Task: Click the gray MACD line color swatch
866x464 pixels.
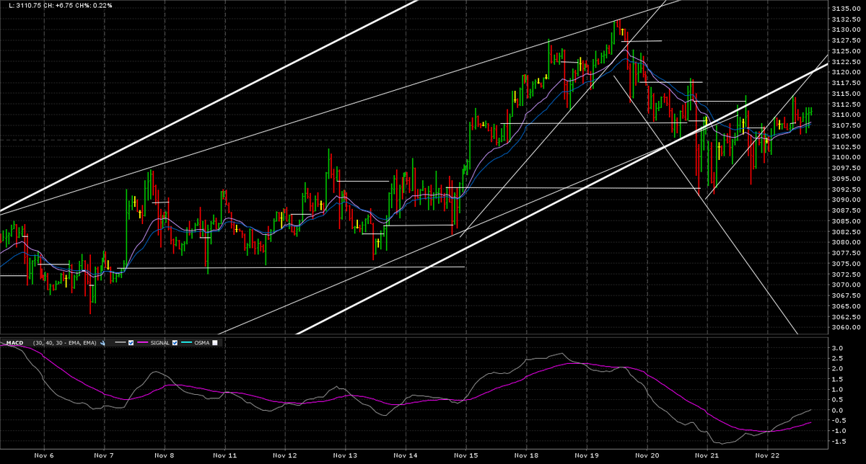Action: pos(120,342)
